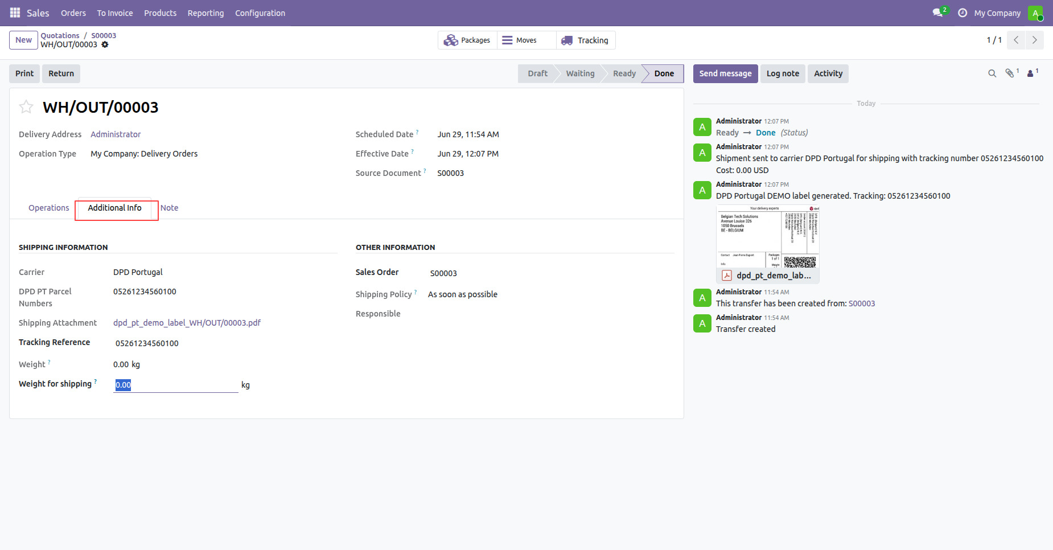Select the Waiting status stage
1053x550 pixels.
pyautogui.click(x=580, y=73)
